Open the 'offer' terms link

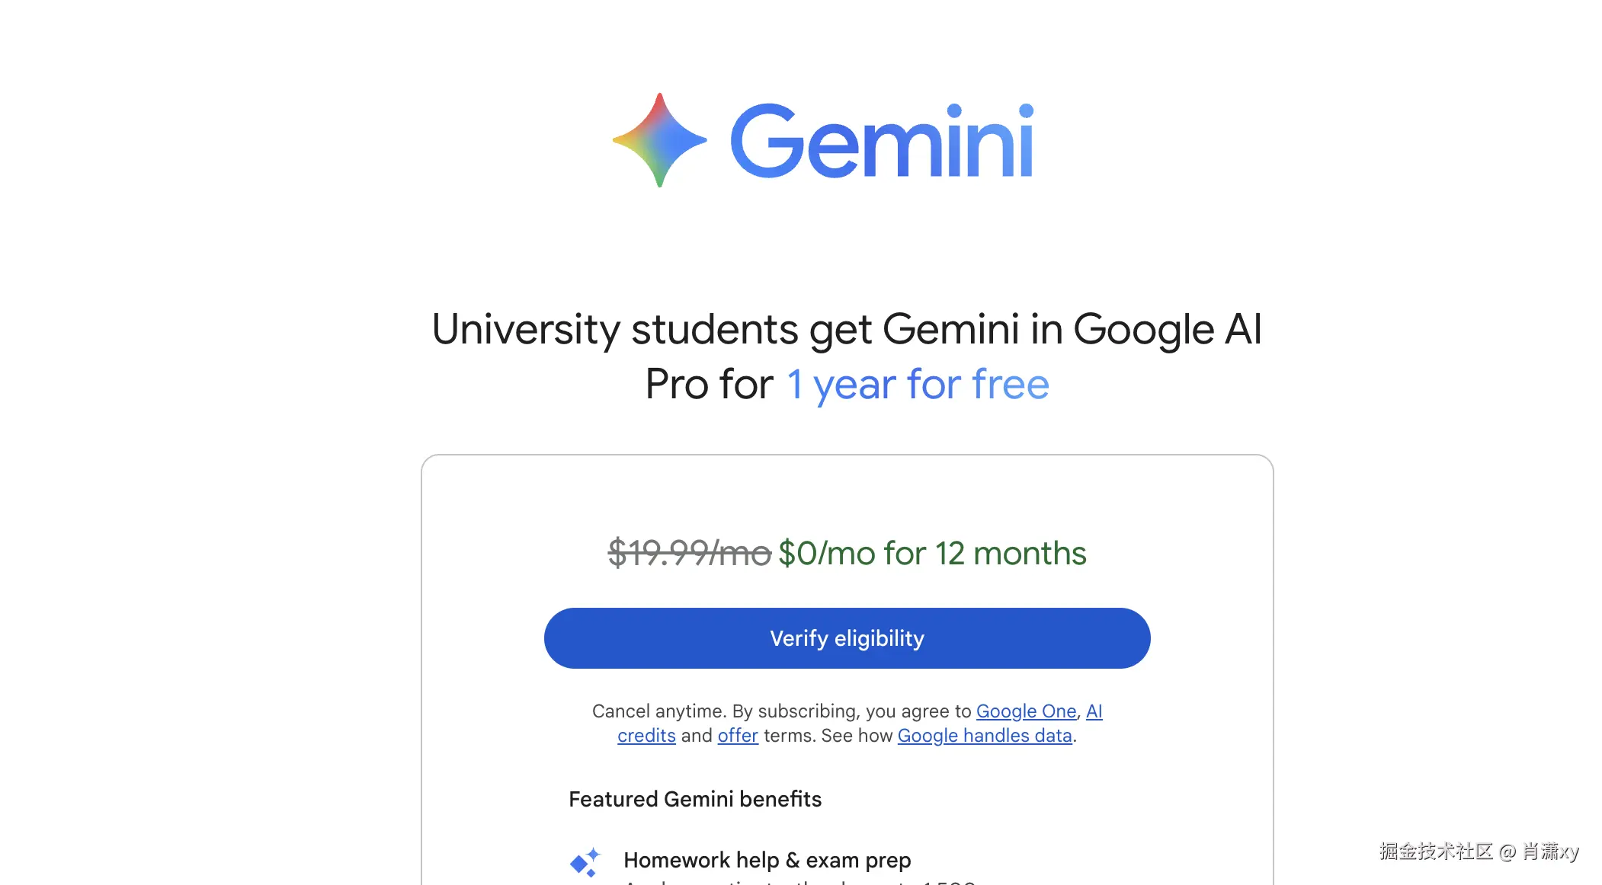738,736
